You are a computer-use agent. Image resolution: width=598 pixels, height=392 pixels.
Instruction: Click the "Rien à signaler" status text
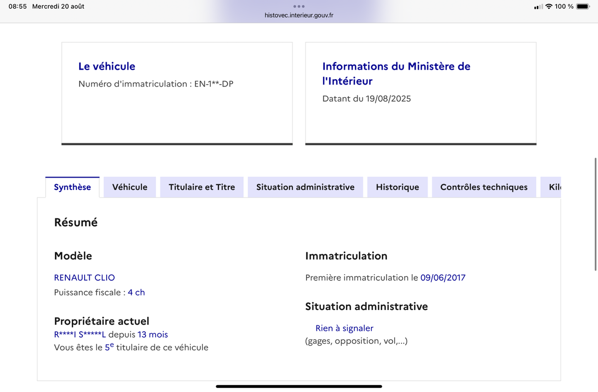click(344, 328)
